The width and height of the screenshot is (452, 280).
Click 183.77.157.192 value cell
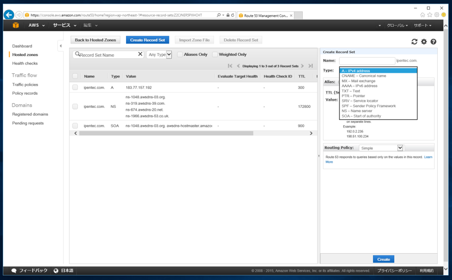point(139,88)
